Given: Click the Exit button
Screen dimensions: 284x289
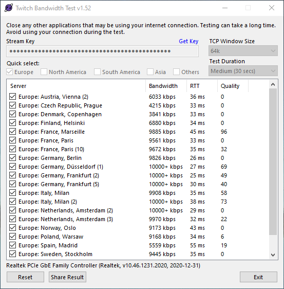Looking at the screenshot, I should (x=258, y=277).
